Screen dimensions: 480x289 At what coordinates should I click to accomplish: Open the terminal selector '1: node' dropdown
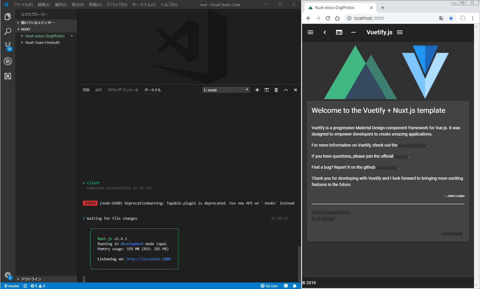[226, 90]
